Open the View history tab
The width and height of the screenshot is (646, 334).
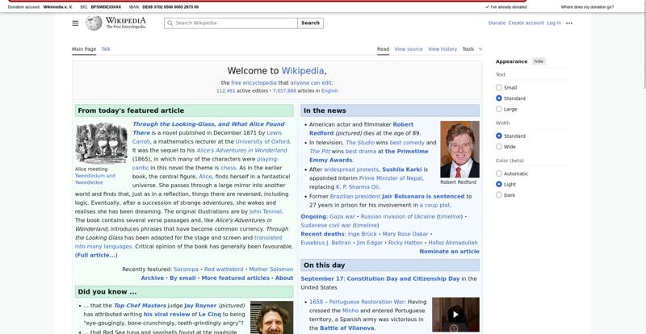(443, 49)
